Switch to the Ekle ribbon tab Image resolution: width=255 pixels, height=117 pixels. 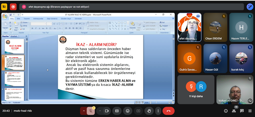click(x=18, y=18)
